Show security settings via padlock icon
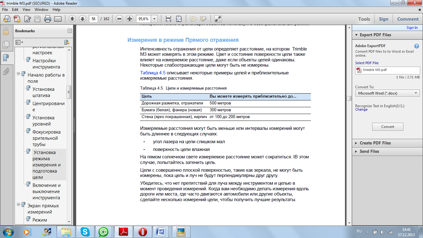The image size is (423, 238). [x=6, y=31]
